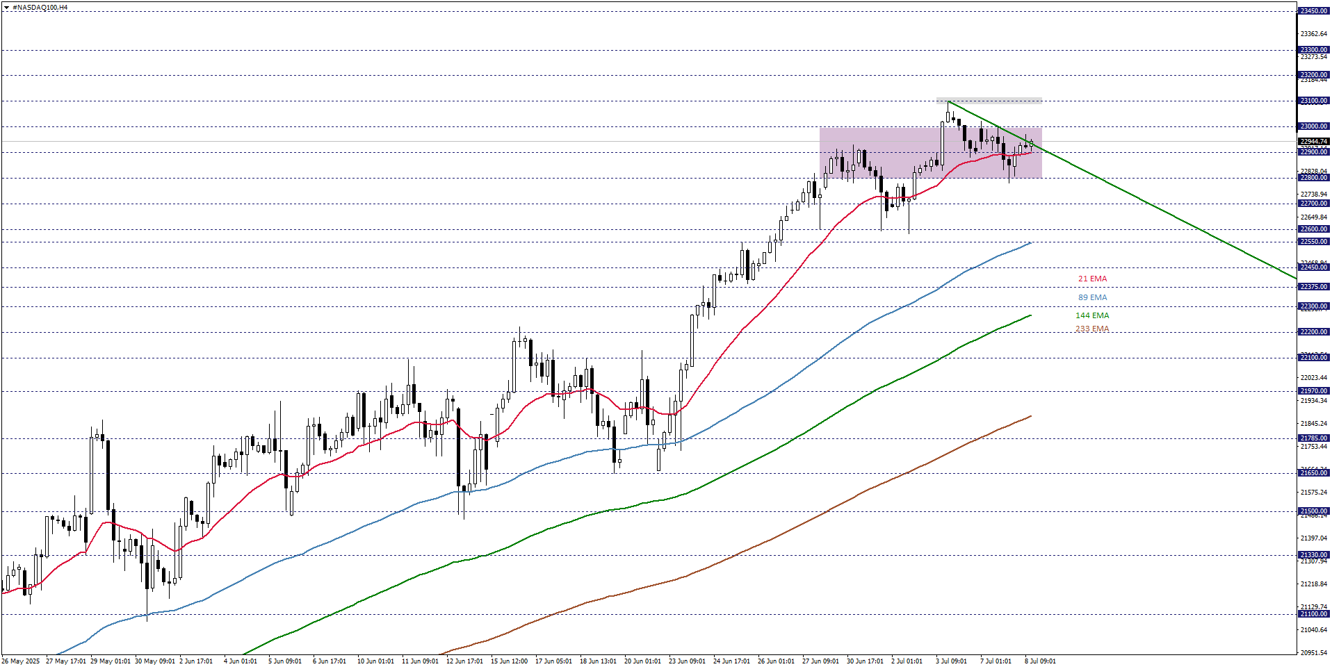Click the 21970.00 price level label

[1314, 391]
